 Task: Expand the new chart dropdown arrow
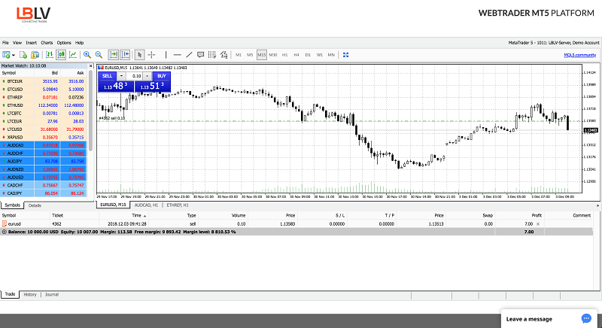[x=14, y=55]
